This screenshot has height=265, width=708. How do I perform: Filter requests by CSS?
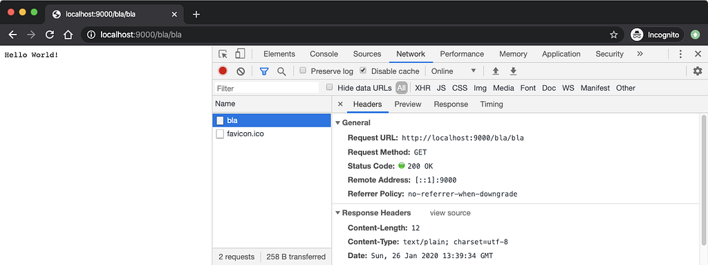click(460, 88)
